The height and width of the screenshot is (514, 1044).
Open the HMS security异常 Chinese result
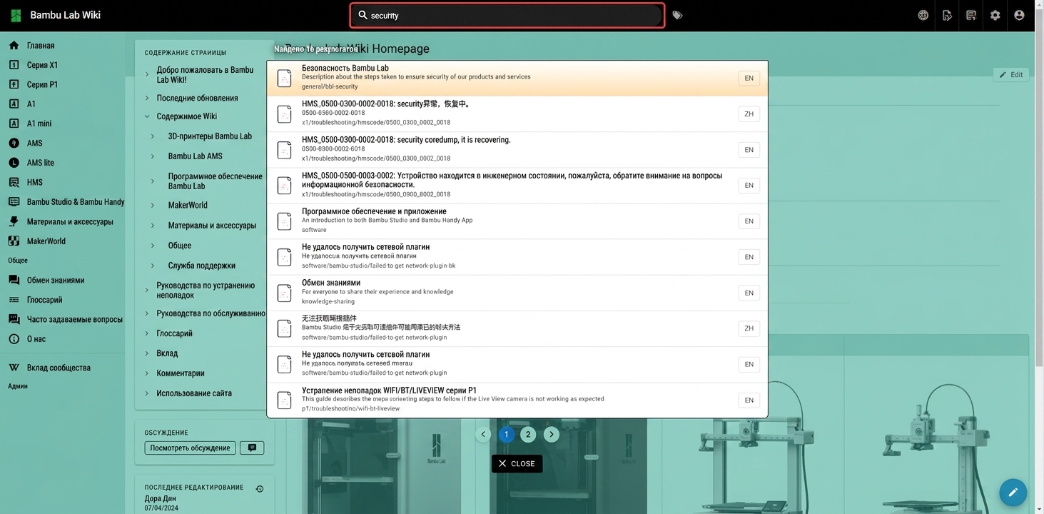517,114
